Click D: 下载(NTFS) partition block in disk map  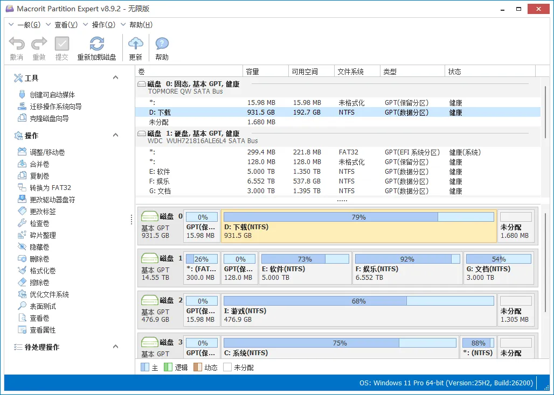358,226
